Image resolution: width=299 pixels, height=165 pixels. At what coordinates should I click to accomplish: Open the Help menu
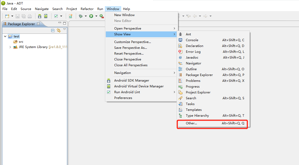point(126,9)
